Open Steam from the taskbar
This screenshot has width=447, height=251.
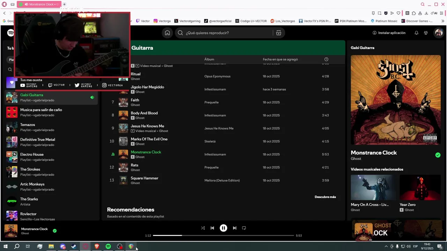pyautogui.click(x=74, y=246)
